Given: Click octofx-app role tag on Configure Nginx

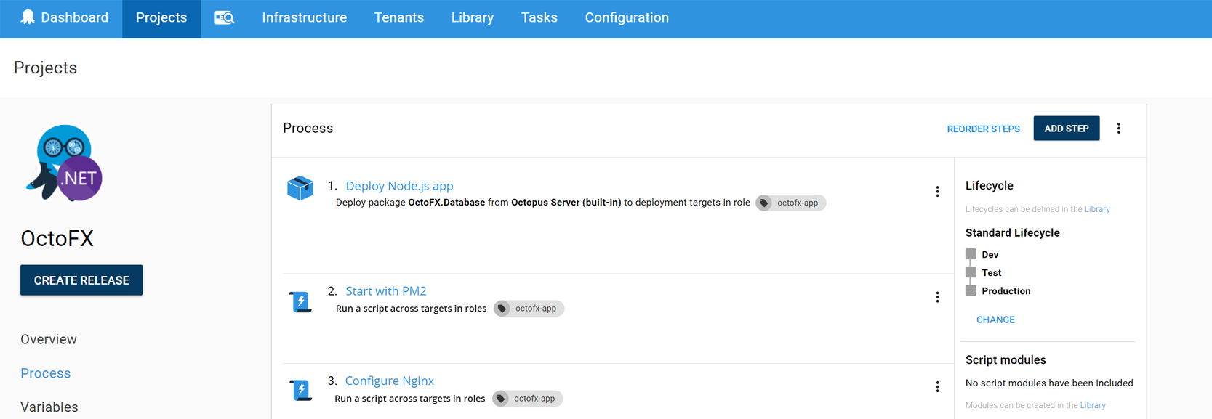Looking at the screenshot, I should click(527, 399).
